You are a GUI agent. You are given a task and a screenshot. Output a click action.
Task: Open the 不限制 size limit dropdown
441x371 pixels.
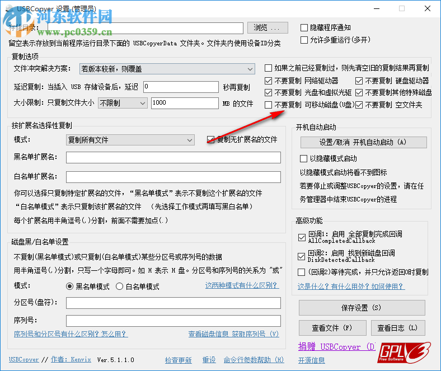[x=123, y=103]
